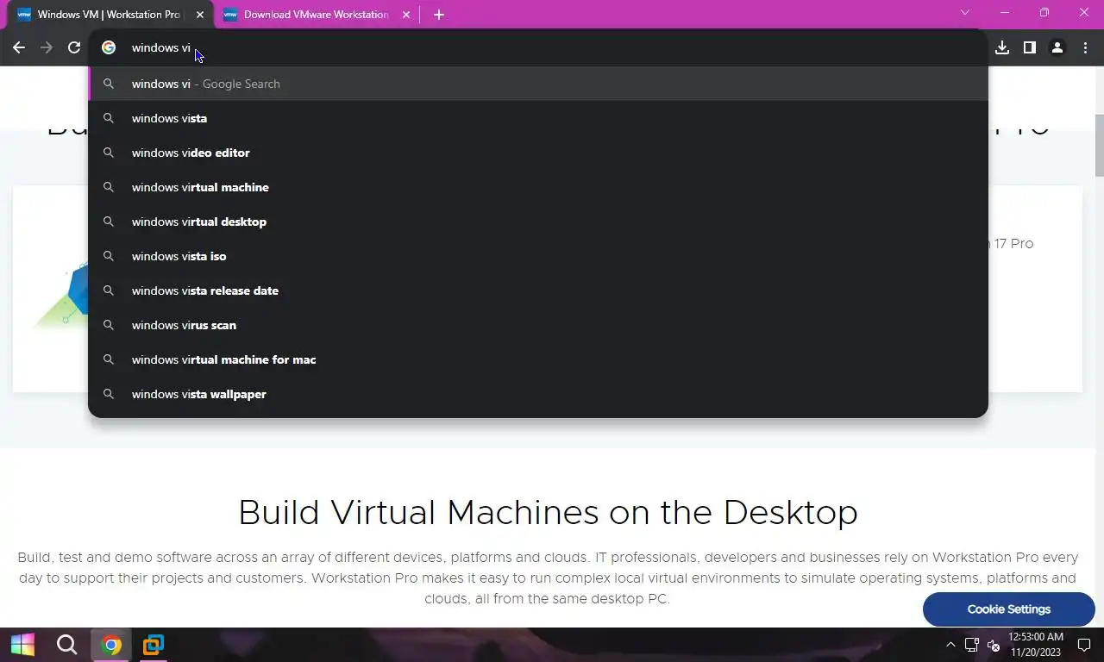1104x662 pixels.
Task: Click the muted volume tray icon
Action: click(993, 644)
